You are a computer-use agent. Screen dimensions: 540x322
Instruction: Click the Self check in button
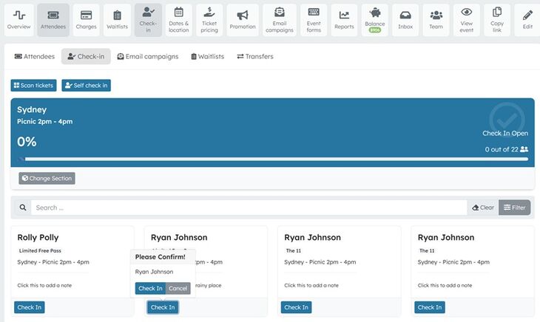(86, 86)
